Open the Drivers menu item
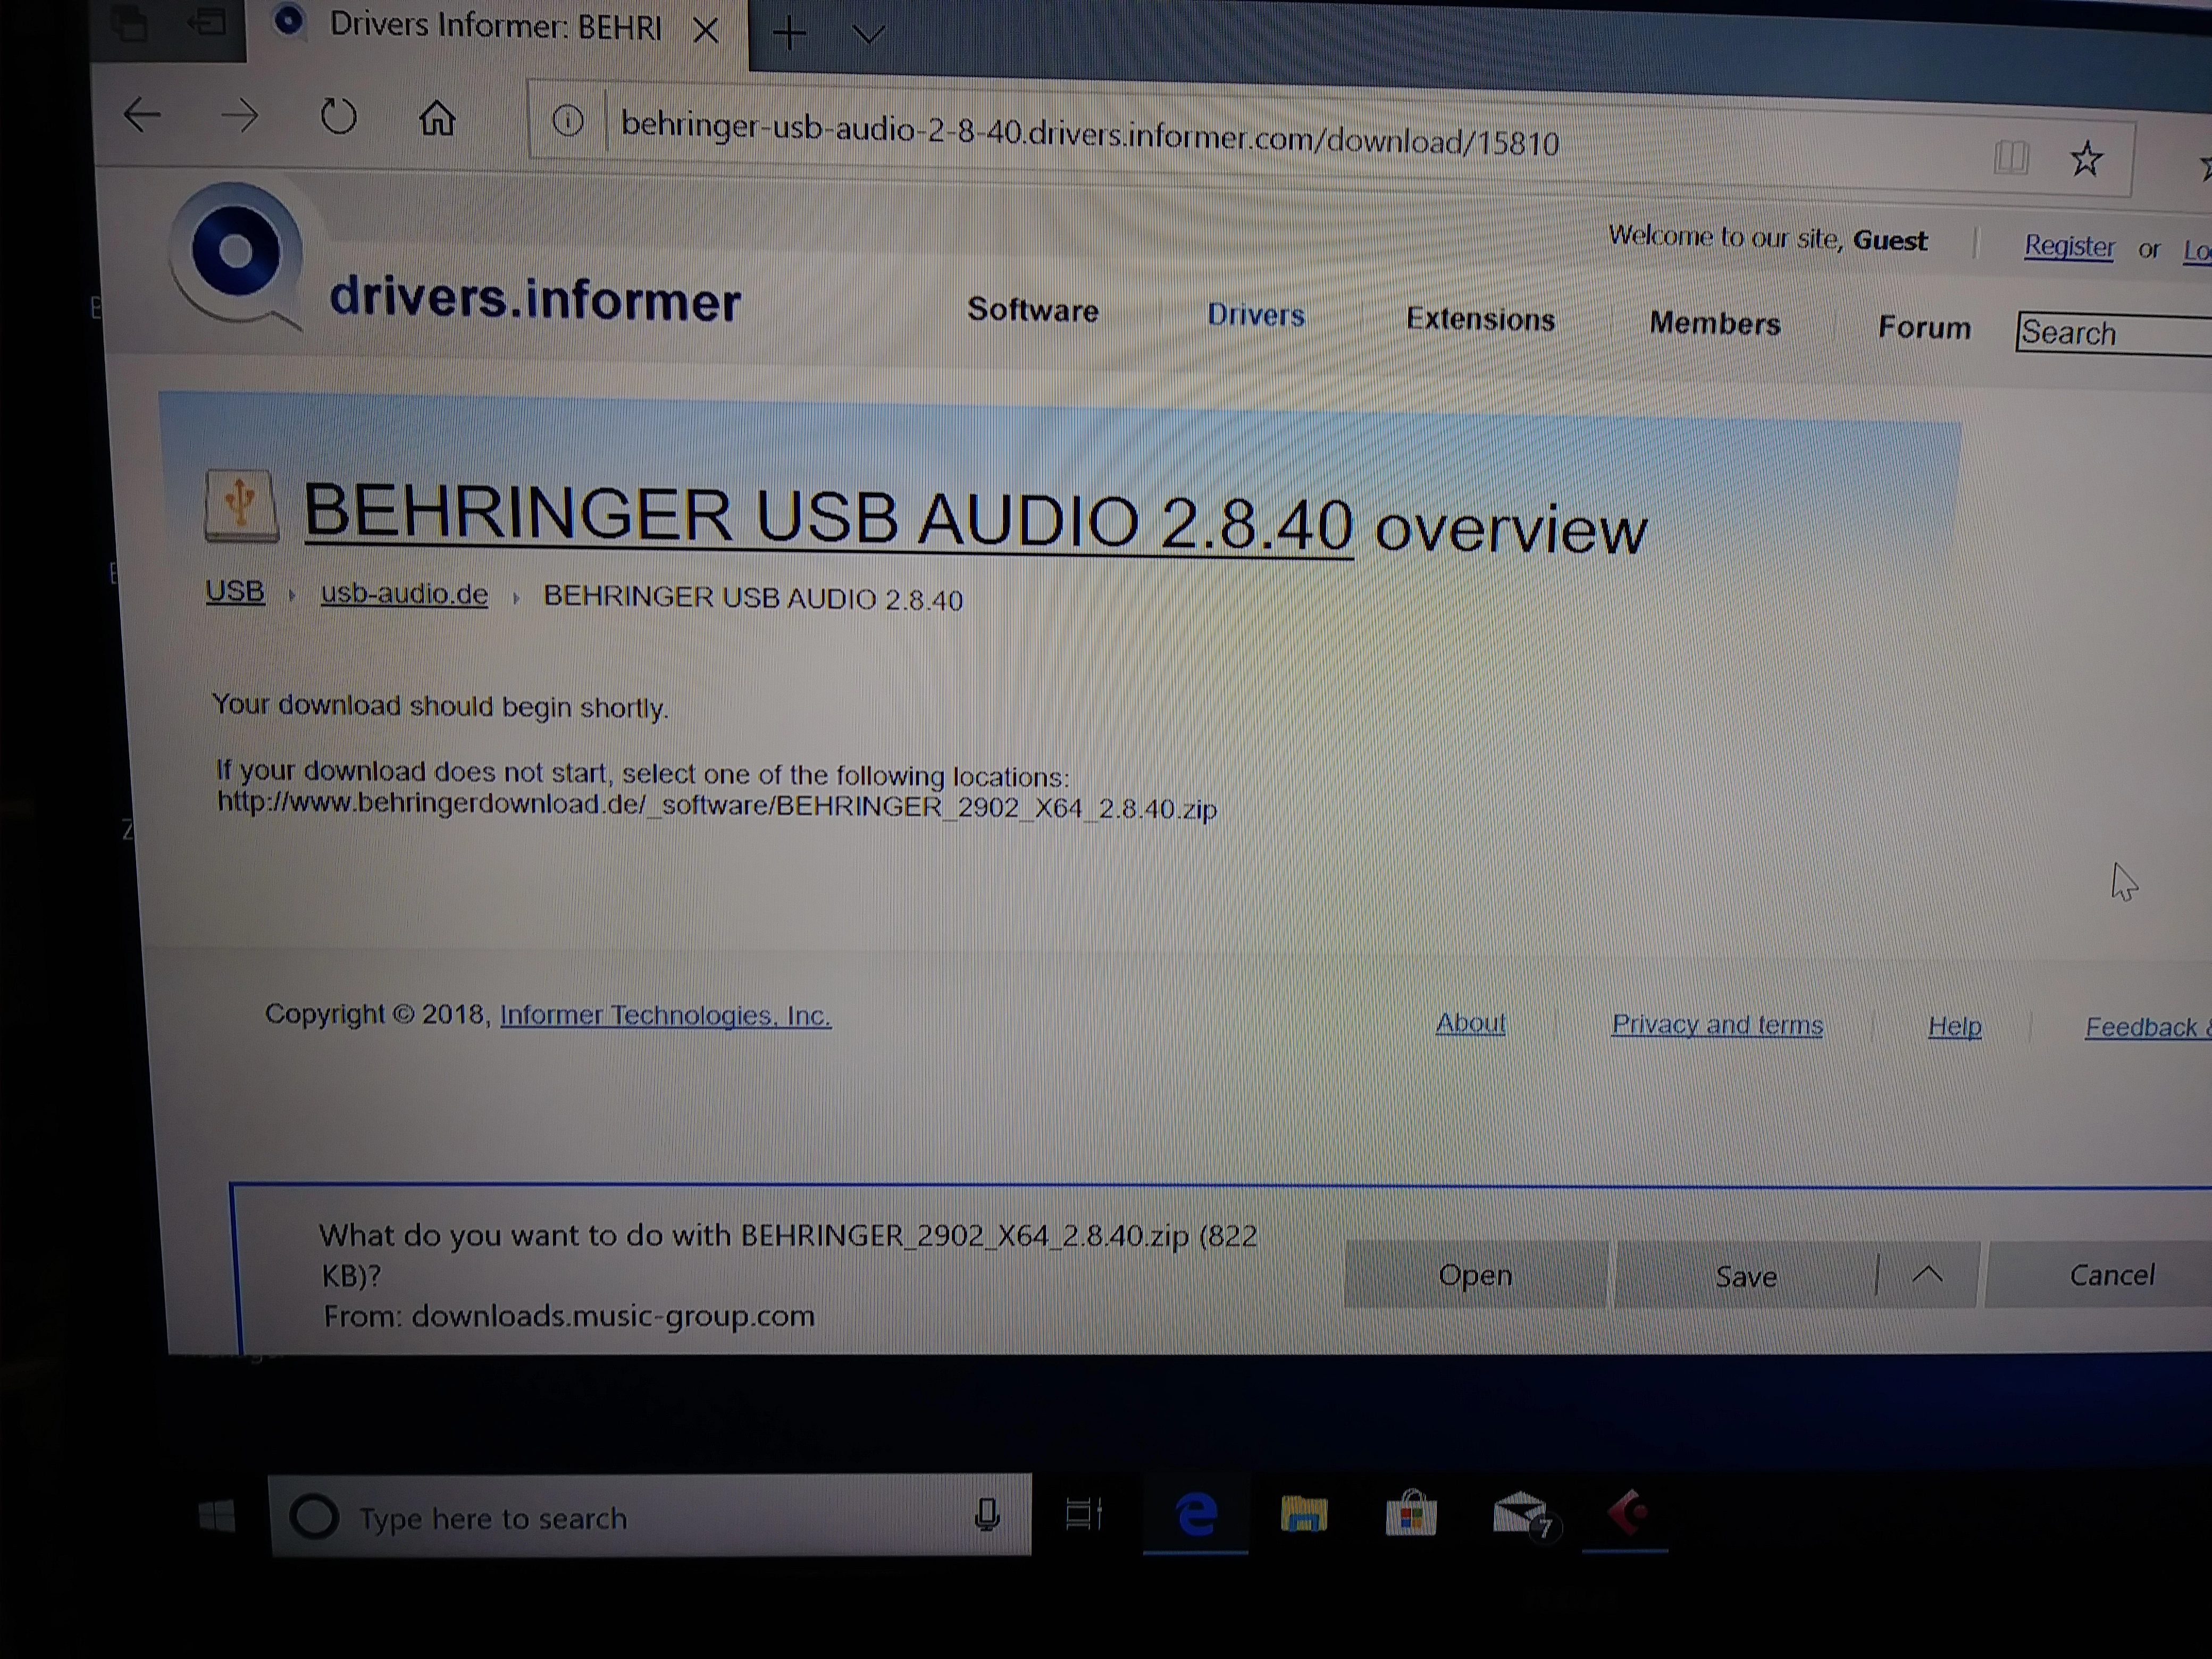Viewport: 2212px width, 1659px height. (x=1255, y=314)
